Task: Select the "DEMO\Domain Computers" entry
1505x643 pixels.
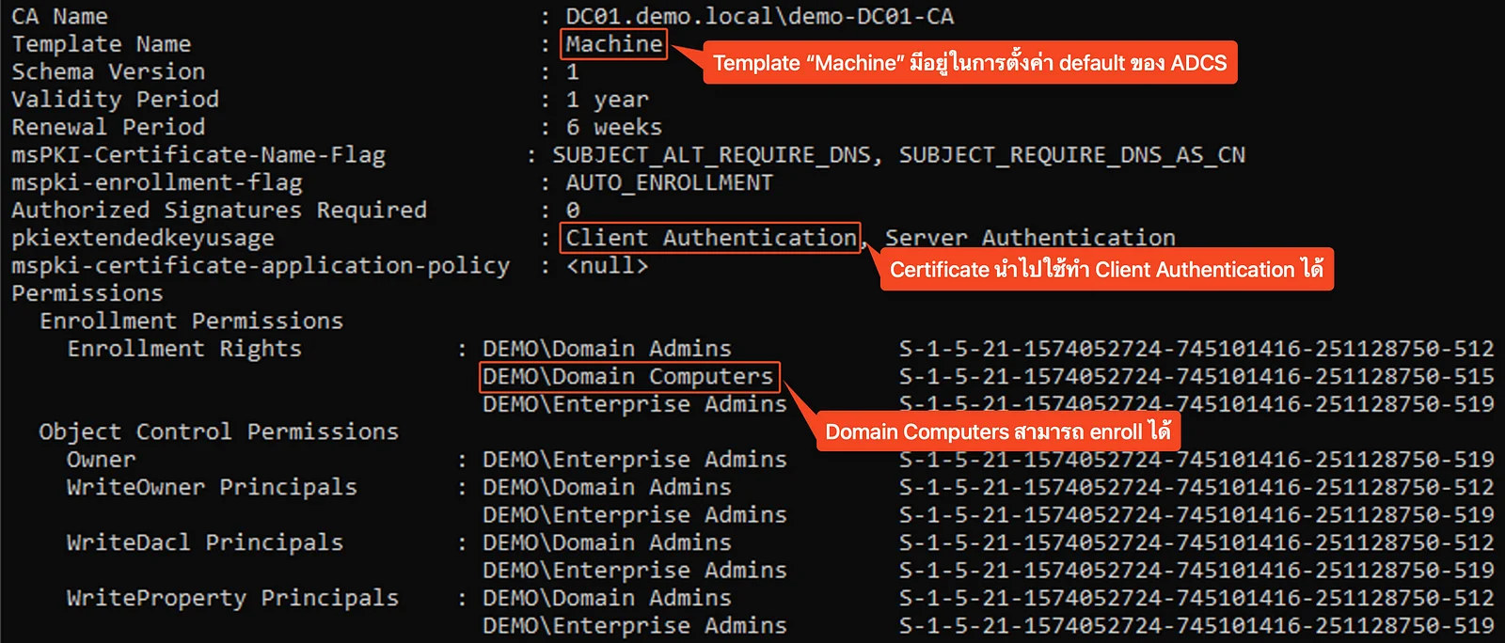Action: (x=627, y=377)
